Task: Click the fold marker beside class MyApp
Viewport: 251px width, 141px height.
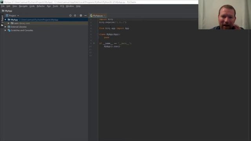Action: click(x=98, y=34)
